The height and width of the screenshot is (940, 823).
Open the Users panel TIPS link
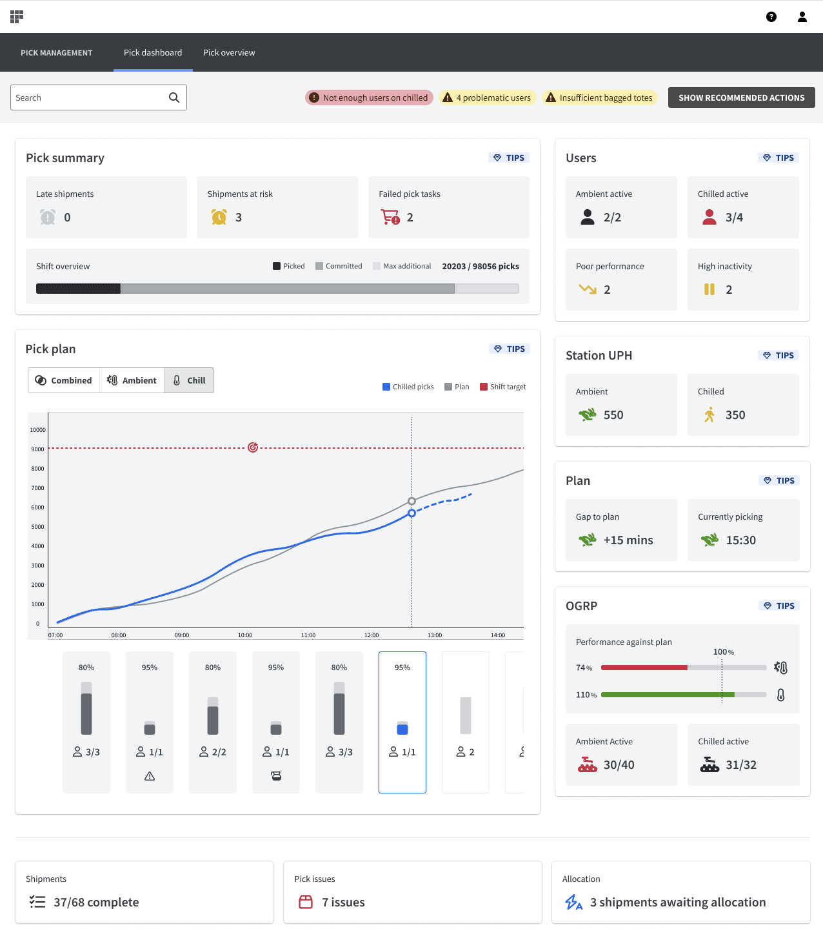(x=778, y=158)
